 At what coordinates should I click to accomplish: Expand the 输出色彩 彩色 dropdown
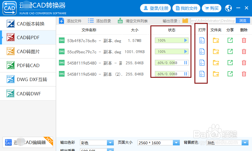(110, 143)
